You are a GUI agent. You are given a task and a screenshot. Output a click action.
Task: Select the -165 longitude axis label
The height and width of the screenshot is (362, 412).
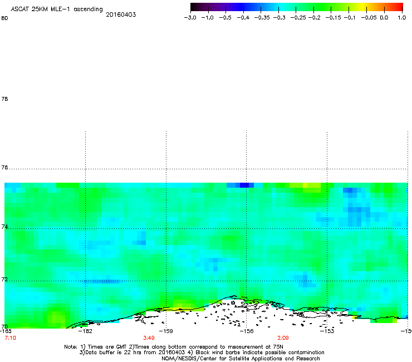click(5, 331)
